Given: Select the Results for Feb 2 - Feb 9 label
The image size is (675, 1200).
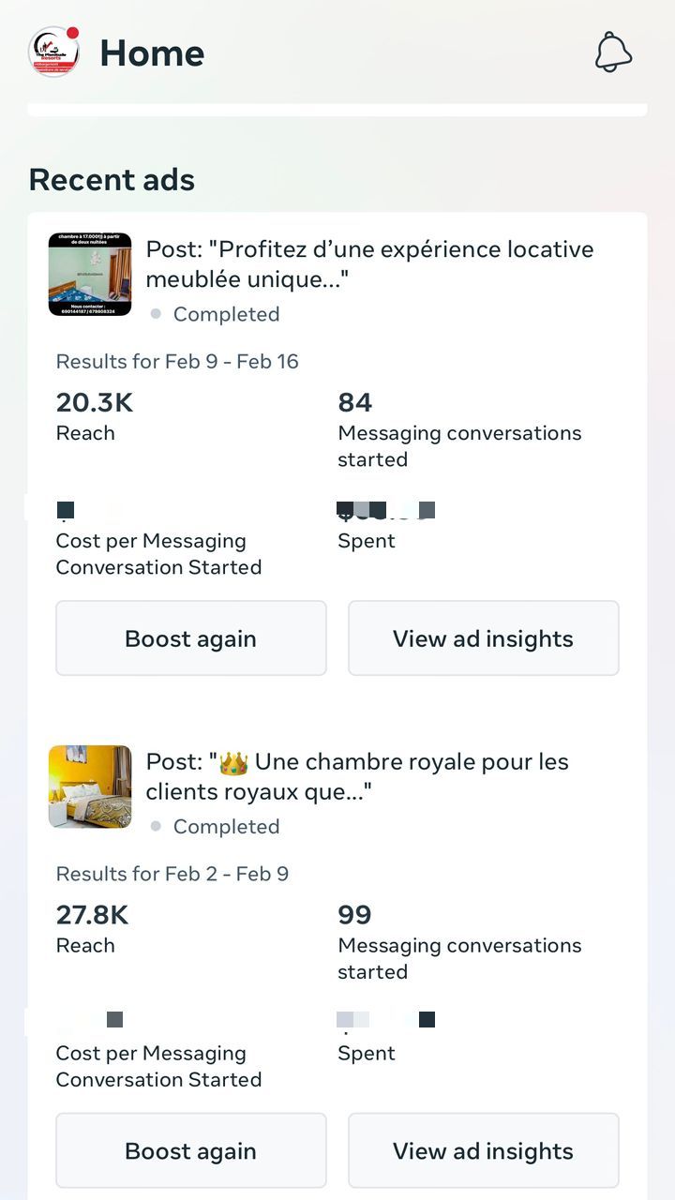Looking at the screenshot, I should click(172, 874).
